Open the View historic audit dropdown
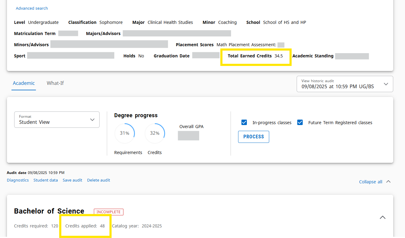Screen dimensions: 405x238 click(345, 84)
